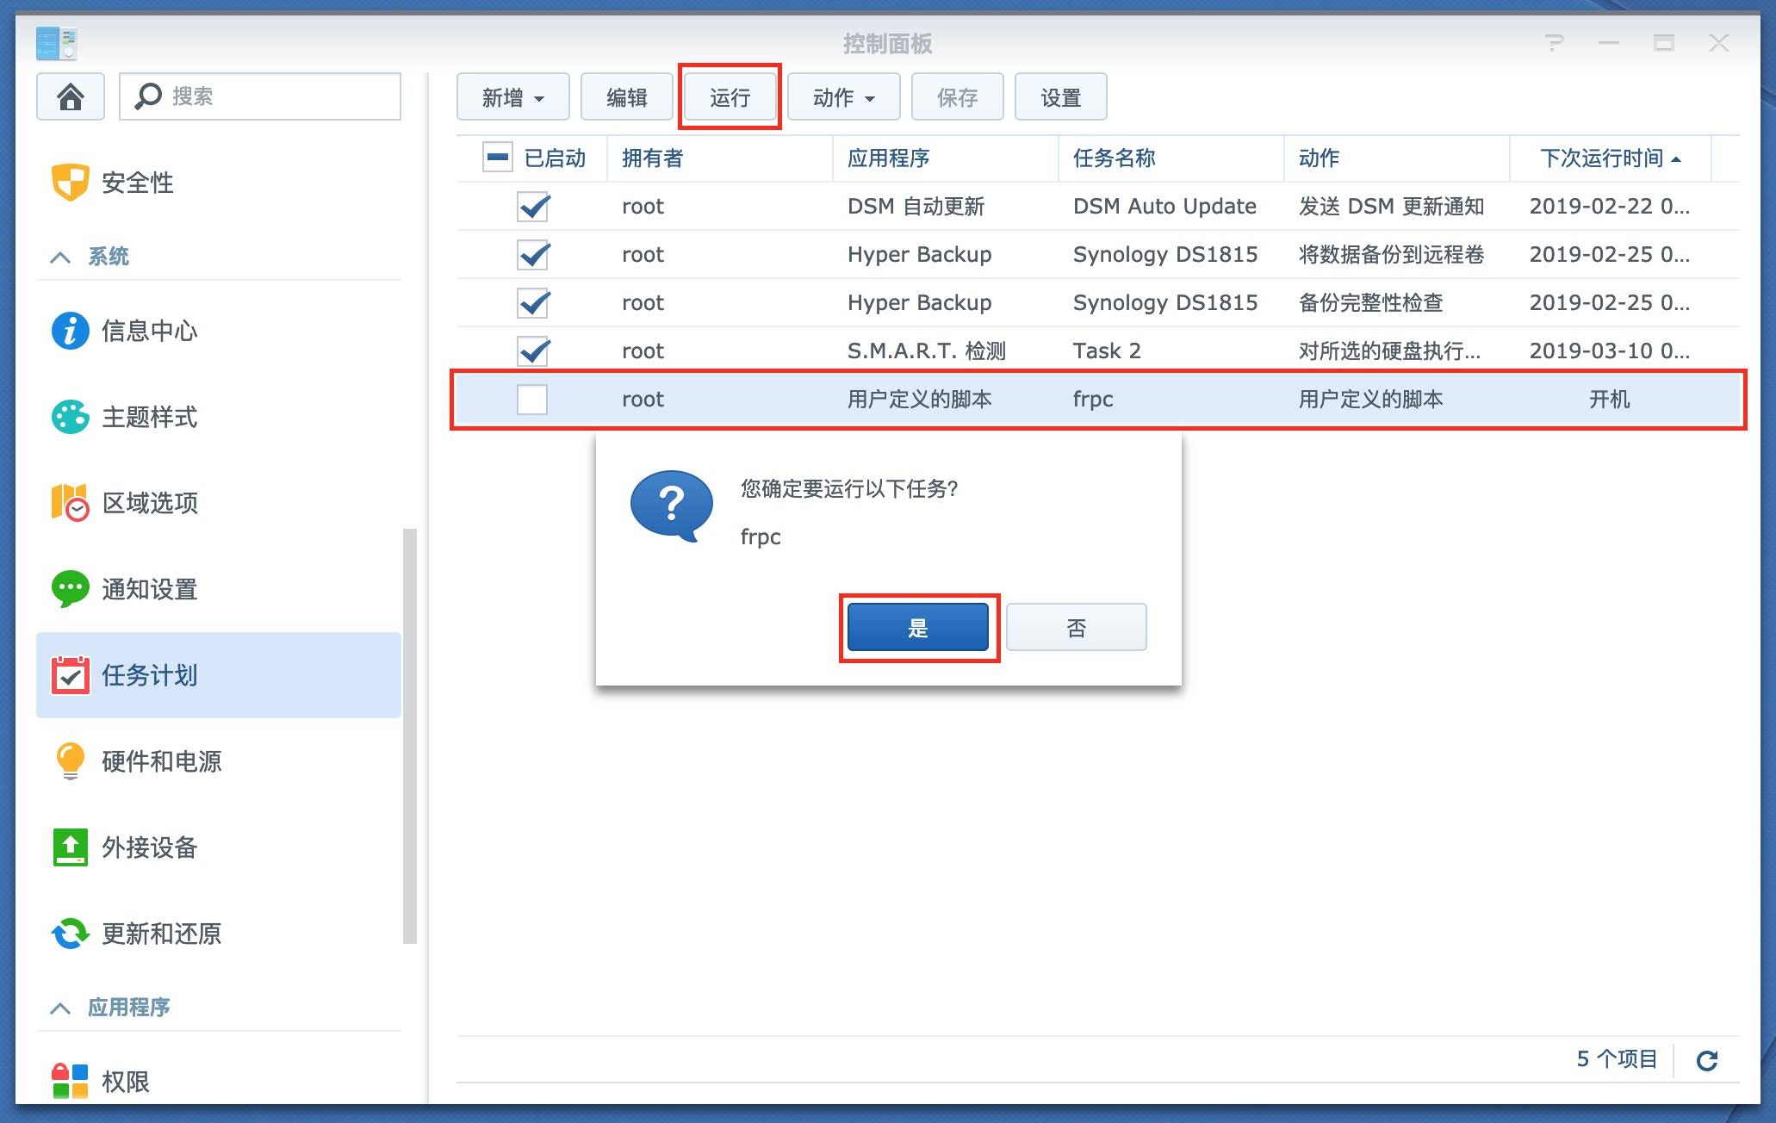The width and height of the screenshot is (1776, 1123).
Task: Click the Regional Options map icon
Action: 70,503
